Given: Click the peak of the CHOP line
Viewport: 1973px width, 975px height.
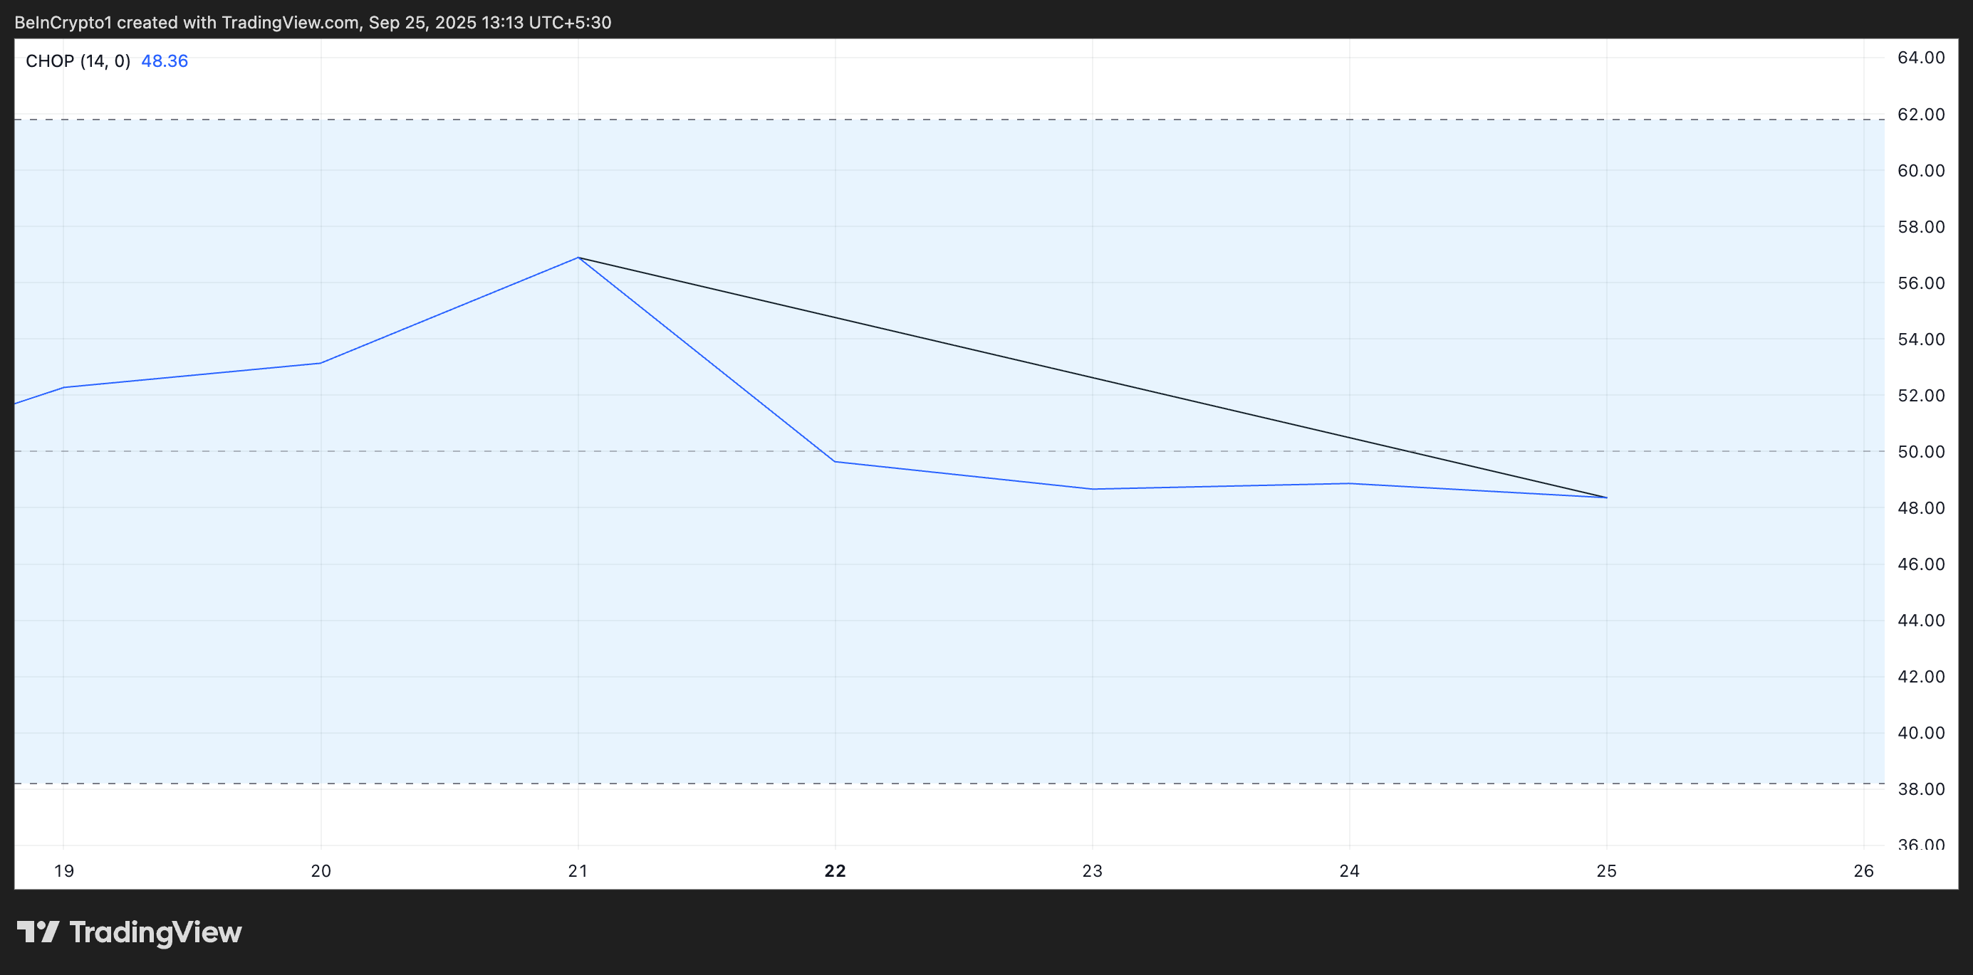Looking at the screenshot, I should [x=578, y=258].
